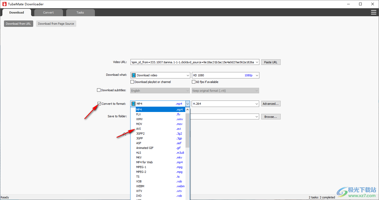The height and width of the screenshot is (200, 379).
Task: Click Download from Page Source button
Action: [x=56, y=24]
